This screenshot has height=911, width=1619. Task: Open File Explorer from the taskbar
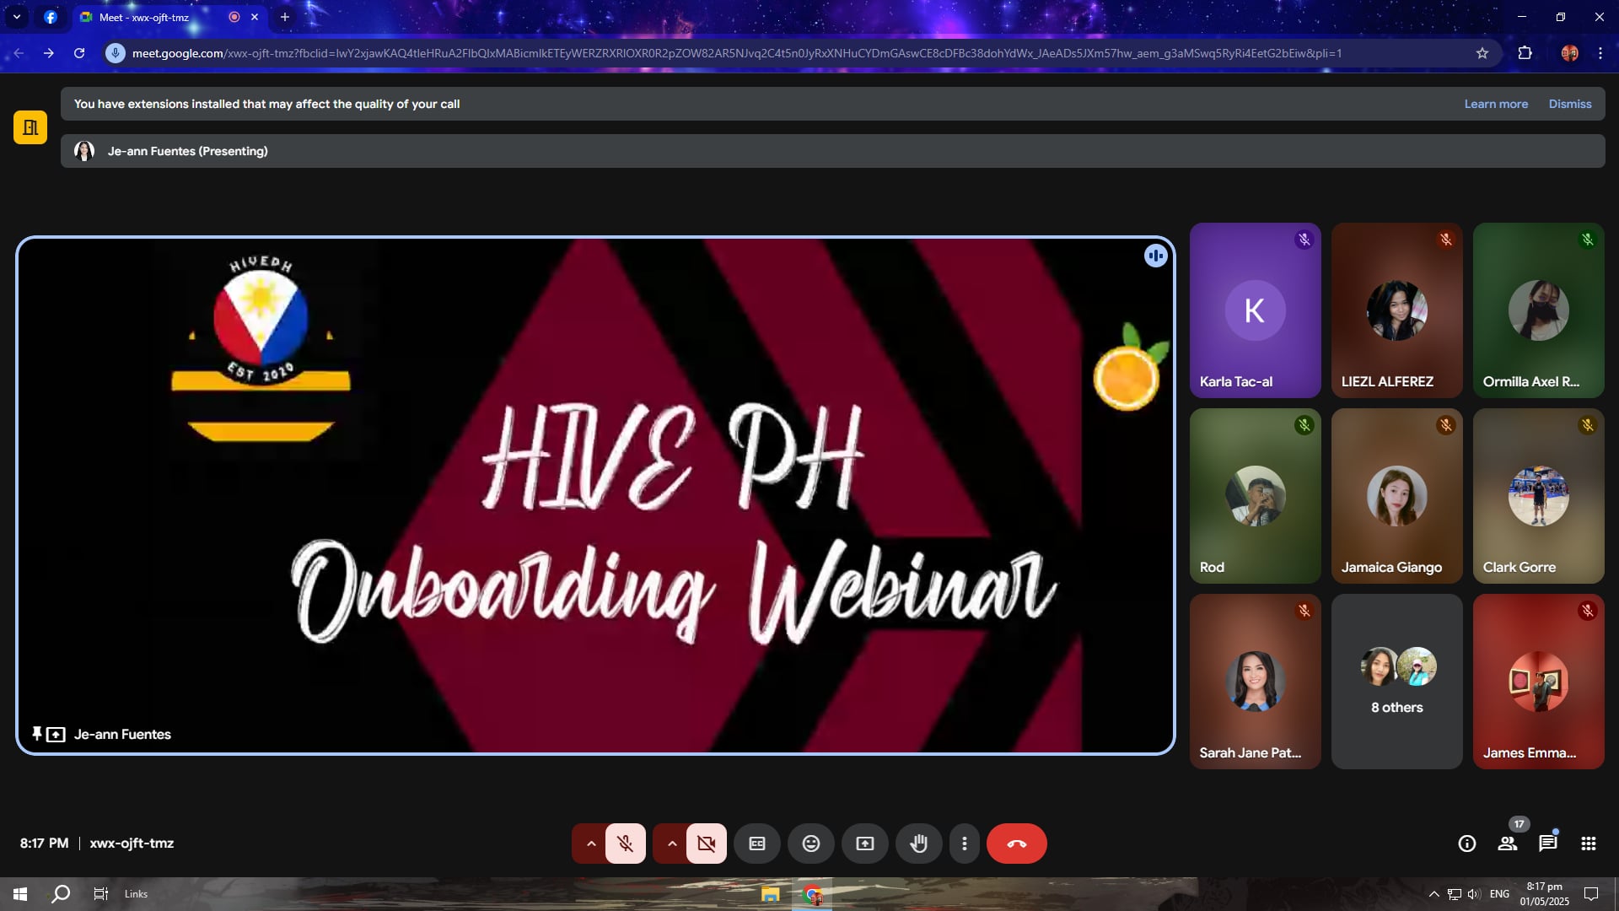tap(771, 894)
